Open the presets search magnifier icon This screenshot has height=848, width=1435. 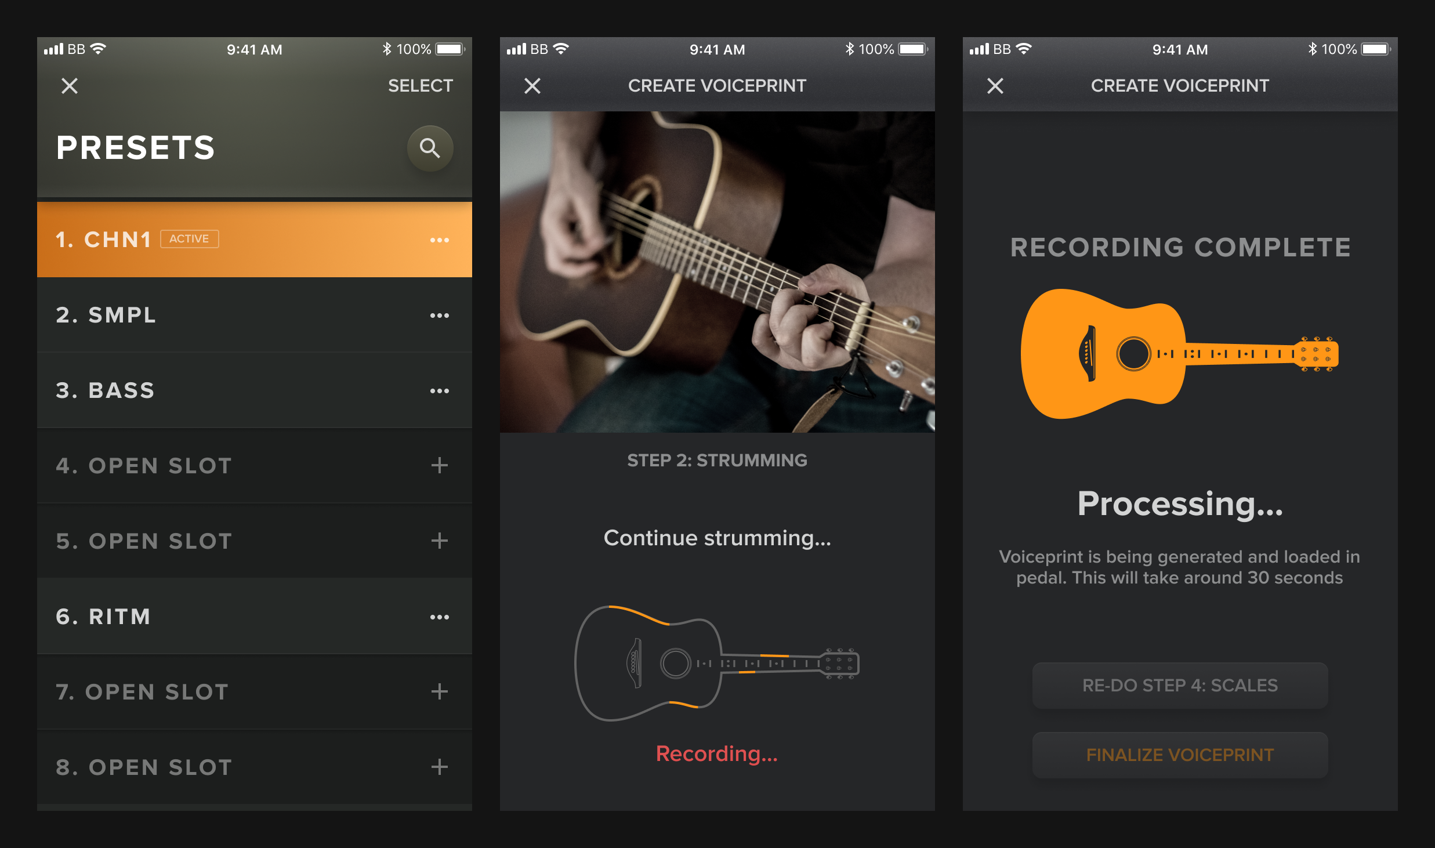click(x=430, y=148)
